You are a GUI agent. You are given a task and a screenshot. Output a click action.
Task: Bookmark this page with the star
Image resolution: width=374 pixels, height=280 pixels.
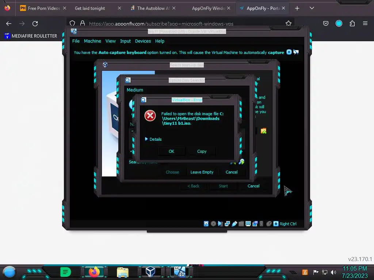[289, 23]
